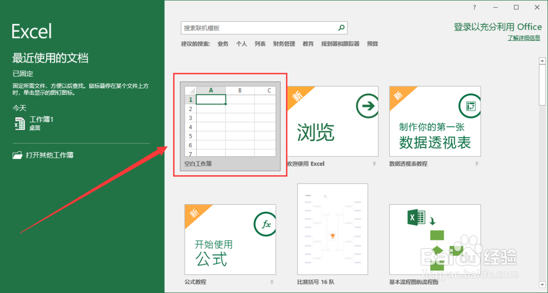548x293 pixels.
Task: Select suggested search 财务管理
Action: point(284,44)
